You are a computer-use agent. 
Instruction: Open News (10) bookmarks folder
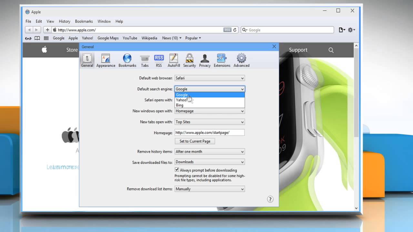172,38
